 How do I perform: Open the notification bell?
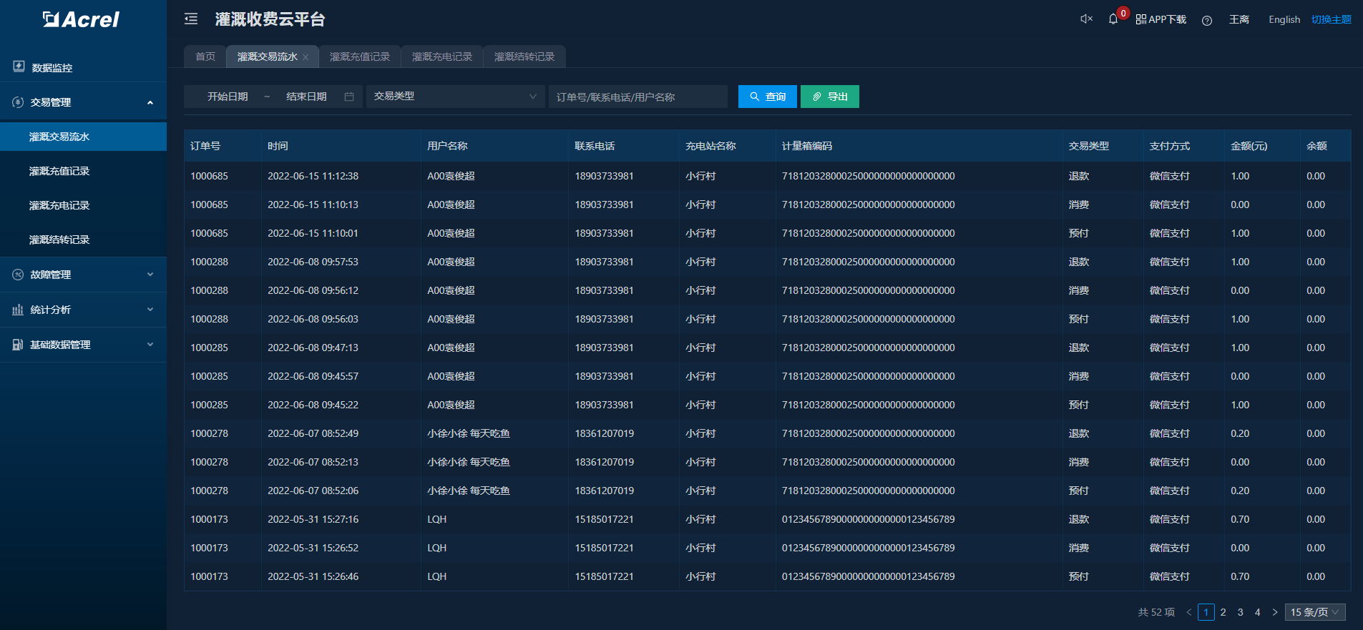pos(1113,19)
